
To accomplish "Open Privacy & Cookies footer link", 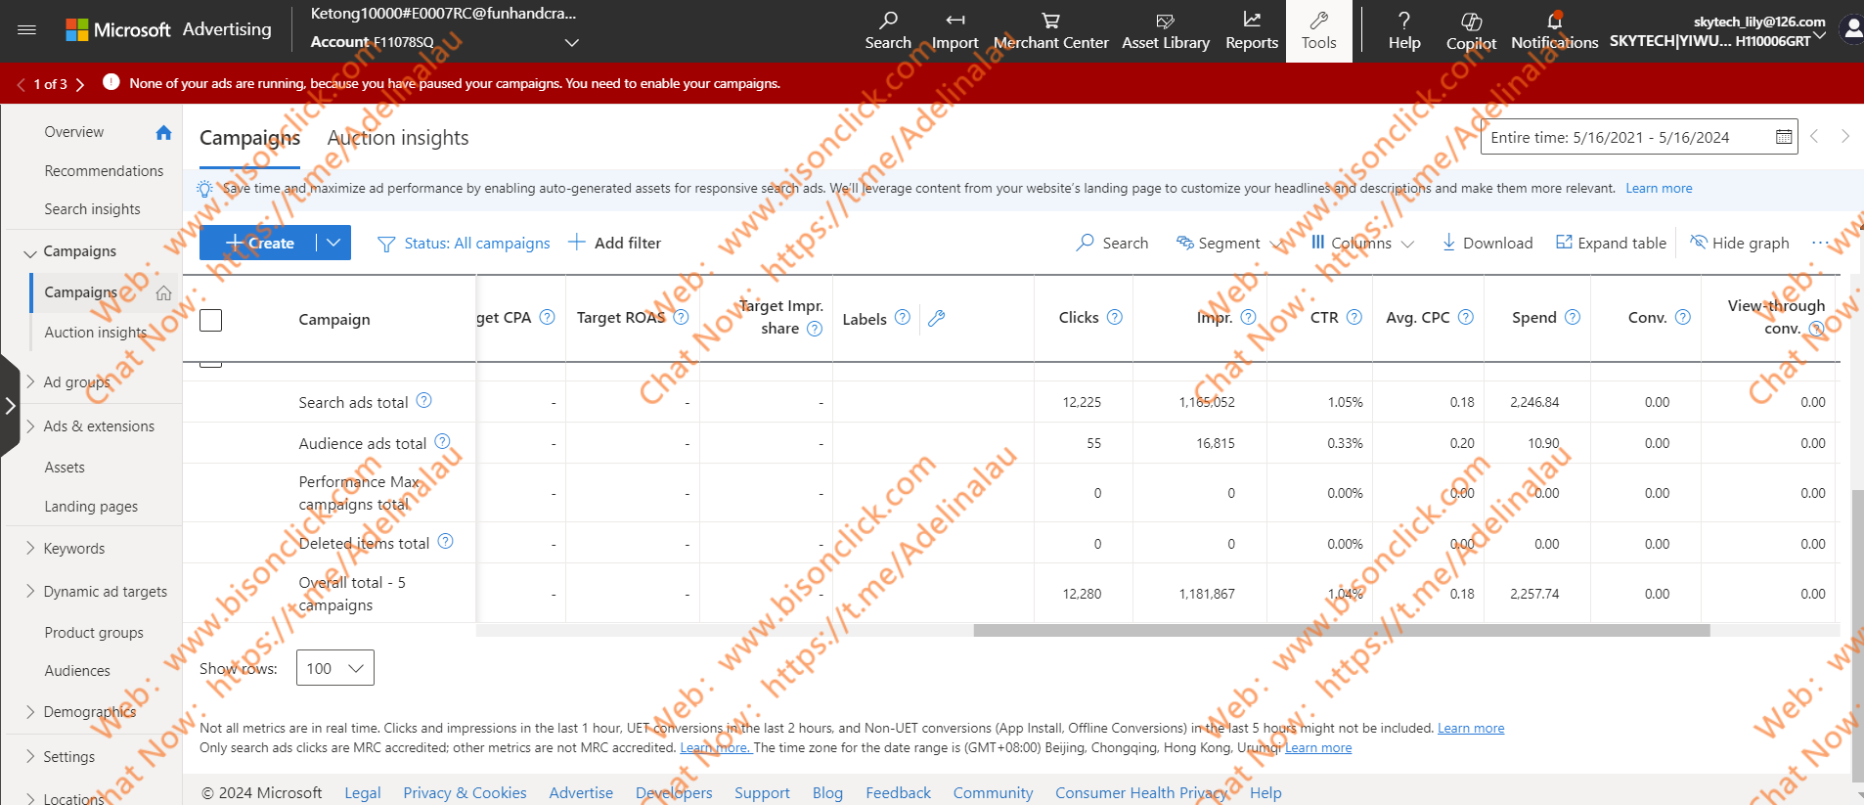I will pos(465,793).
